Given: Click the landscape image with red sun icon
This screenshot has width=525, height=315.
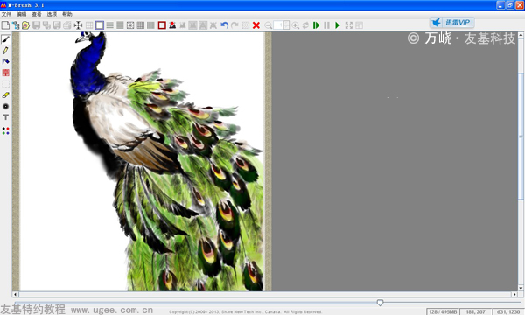Looking at the screenshot, I should coord(172,25).
